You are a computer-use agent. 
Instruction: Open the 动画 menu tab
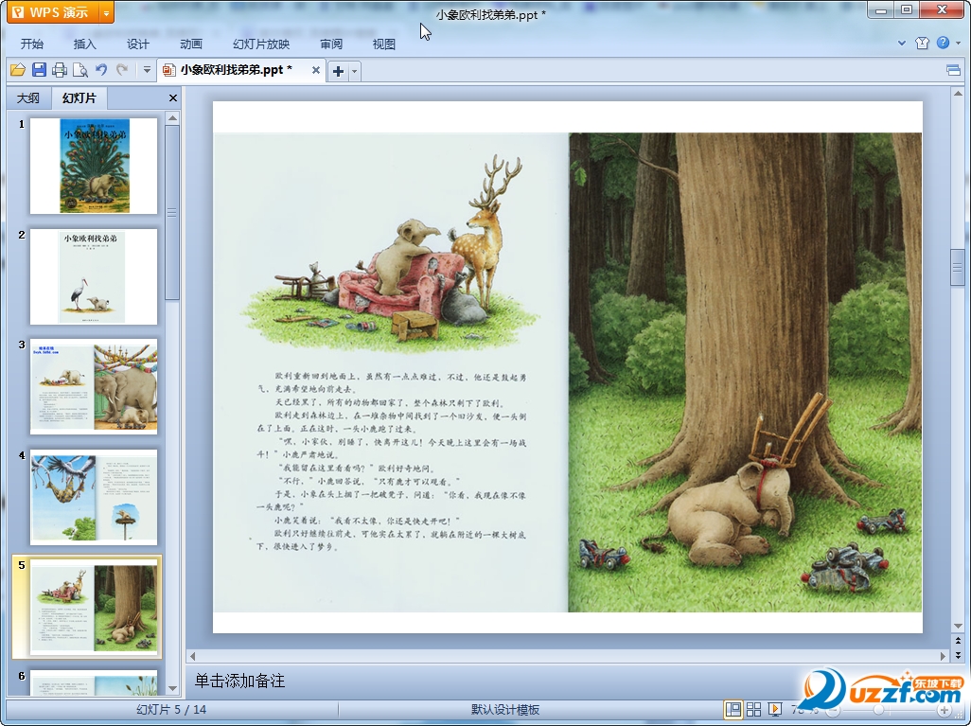click(191, 44)
